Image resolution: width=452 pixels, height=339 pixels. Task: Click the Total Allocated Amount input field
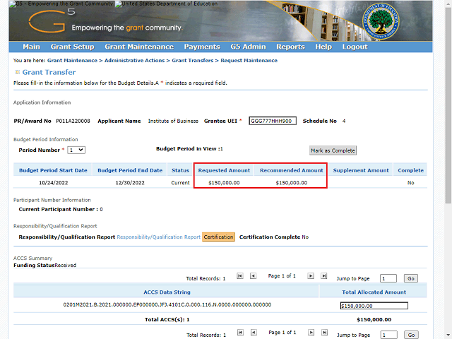(x=374, y=306)
